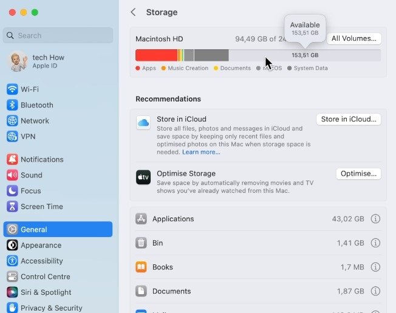
Task: Click the Documents category icon
Action: coord(141,291)
